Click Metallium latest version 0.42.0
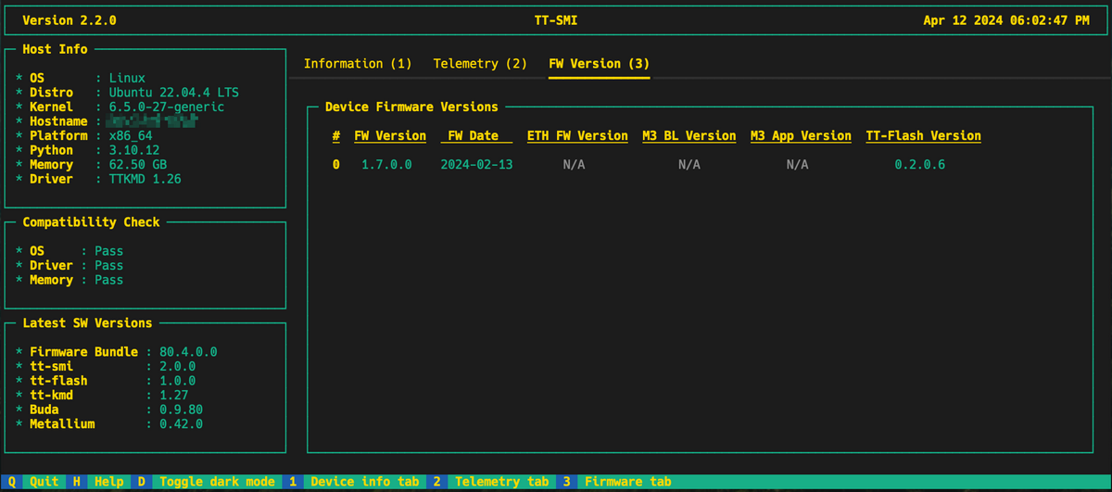Viewport: 1112px width, 492px height. pos(181,424)
